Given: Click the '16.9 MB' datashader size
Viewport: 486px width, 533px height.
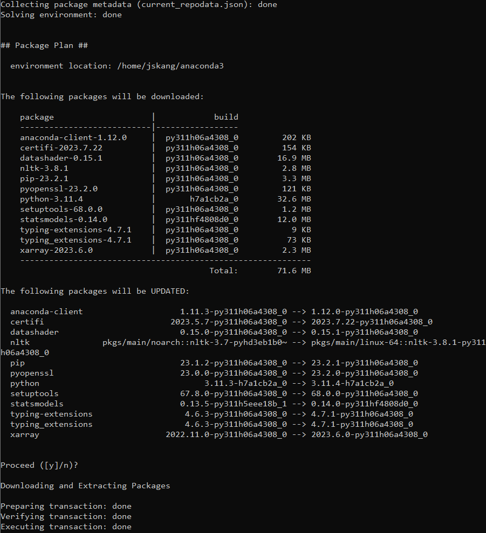Looking at the screenshot, I should click(x=294, y=158).
